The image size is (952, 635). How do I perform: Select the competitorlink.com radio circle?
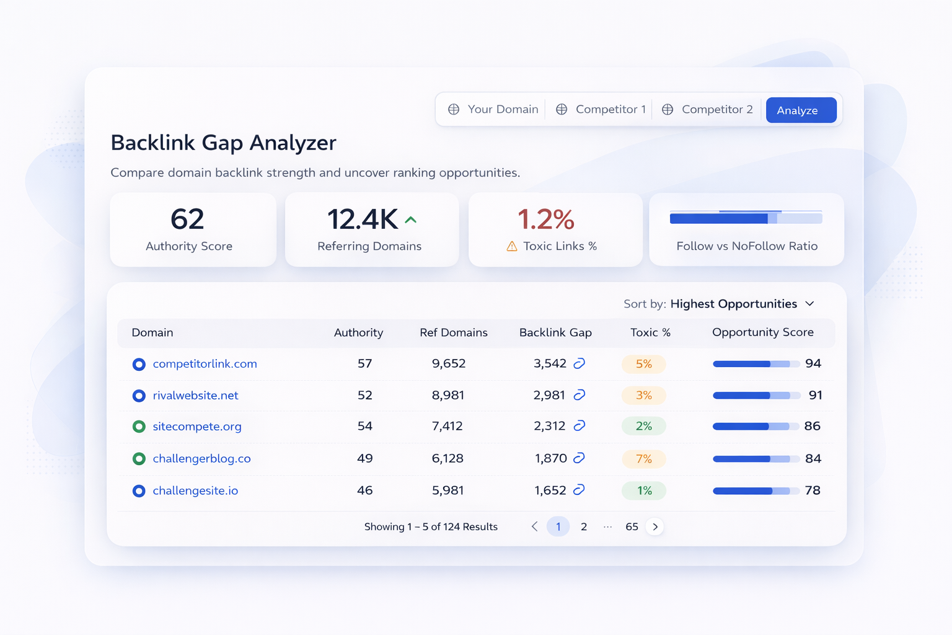139,364
